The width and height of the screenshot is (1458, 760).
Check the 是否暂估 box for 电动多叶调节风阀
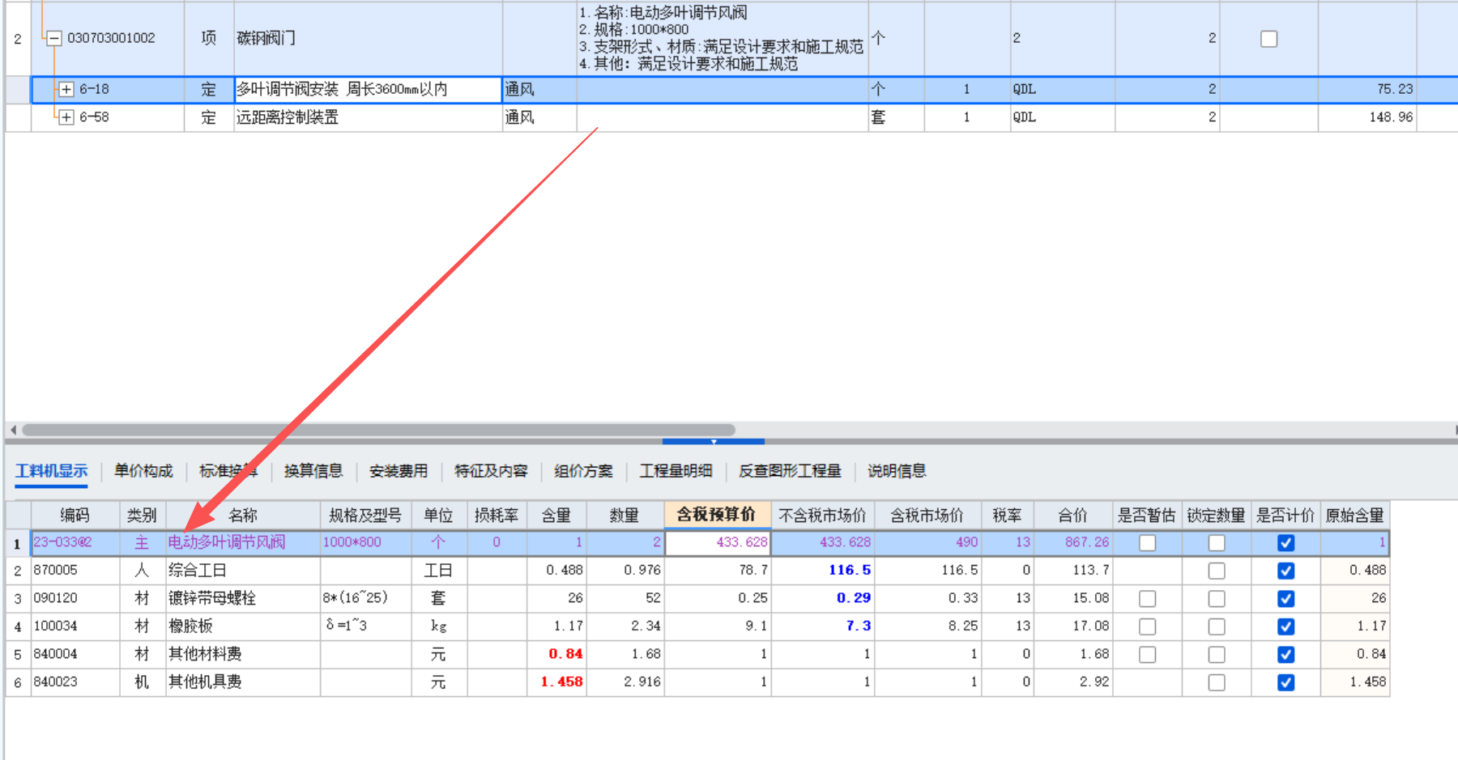pos(1147,542)
